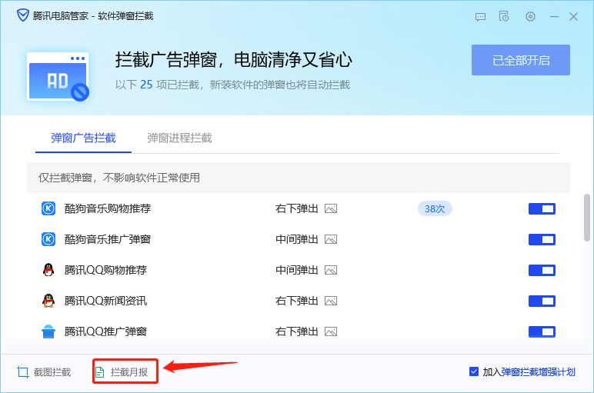The height and width of the screenshot is (393, 594).
Task: Select 酷狗音乐购物推荐 row text
Action: [x=108, y=208]
